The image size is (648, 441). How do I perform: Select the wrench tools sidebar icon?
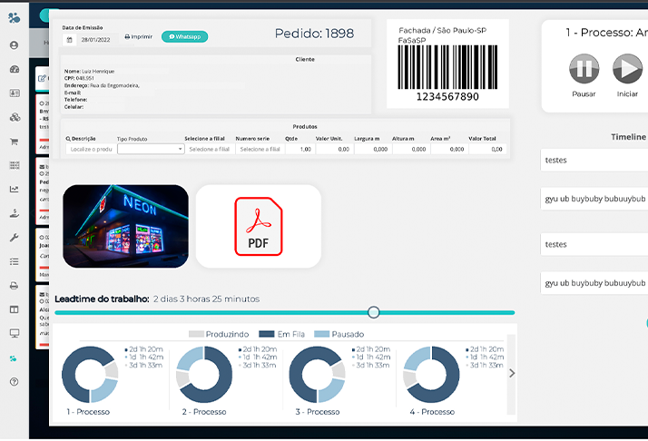(14, 237)
